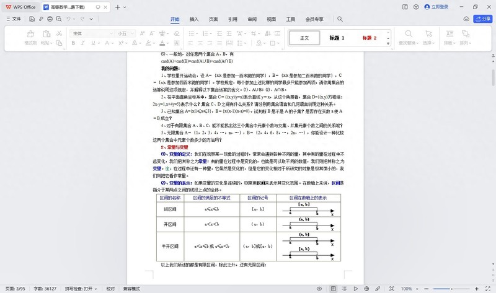Click the 分享 share button
496x293 pixels.
[483, 19]
